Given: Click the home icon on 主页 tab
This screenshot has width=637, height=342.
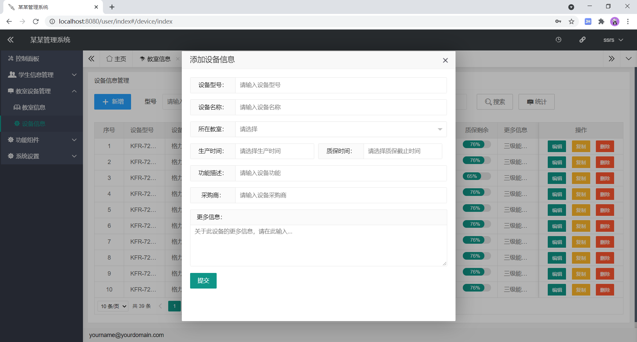Looking at the screenshot, I should 110,58.
